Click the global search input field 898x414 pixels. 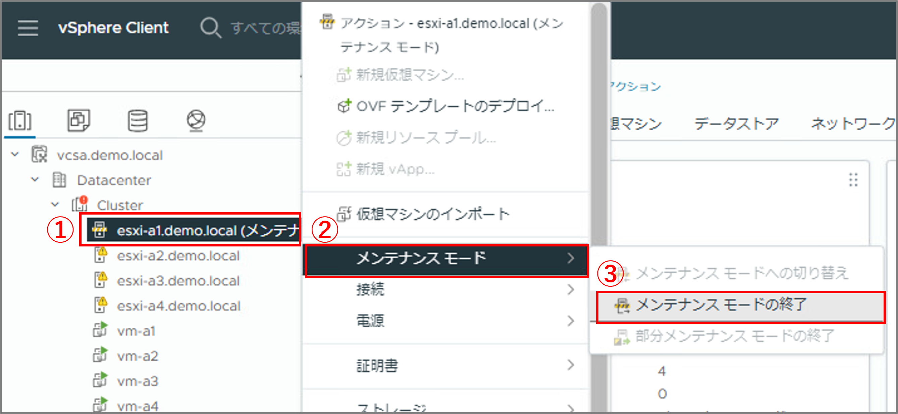(x=266, y=28)
